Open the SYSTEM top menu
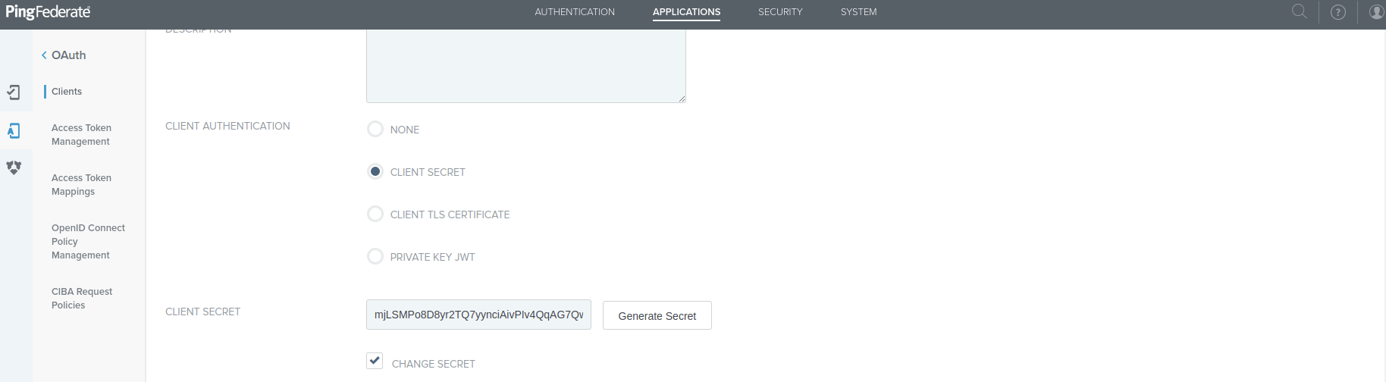Viewport: 1386px width, 382px height. click(858, 12)
